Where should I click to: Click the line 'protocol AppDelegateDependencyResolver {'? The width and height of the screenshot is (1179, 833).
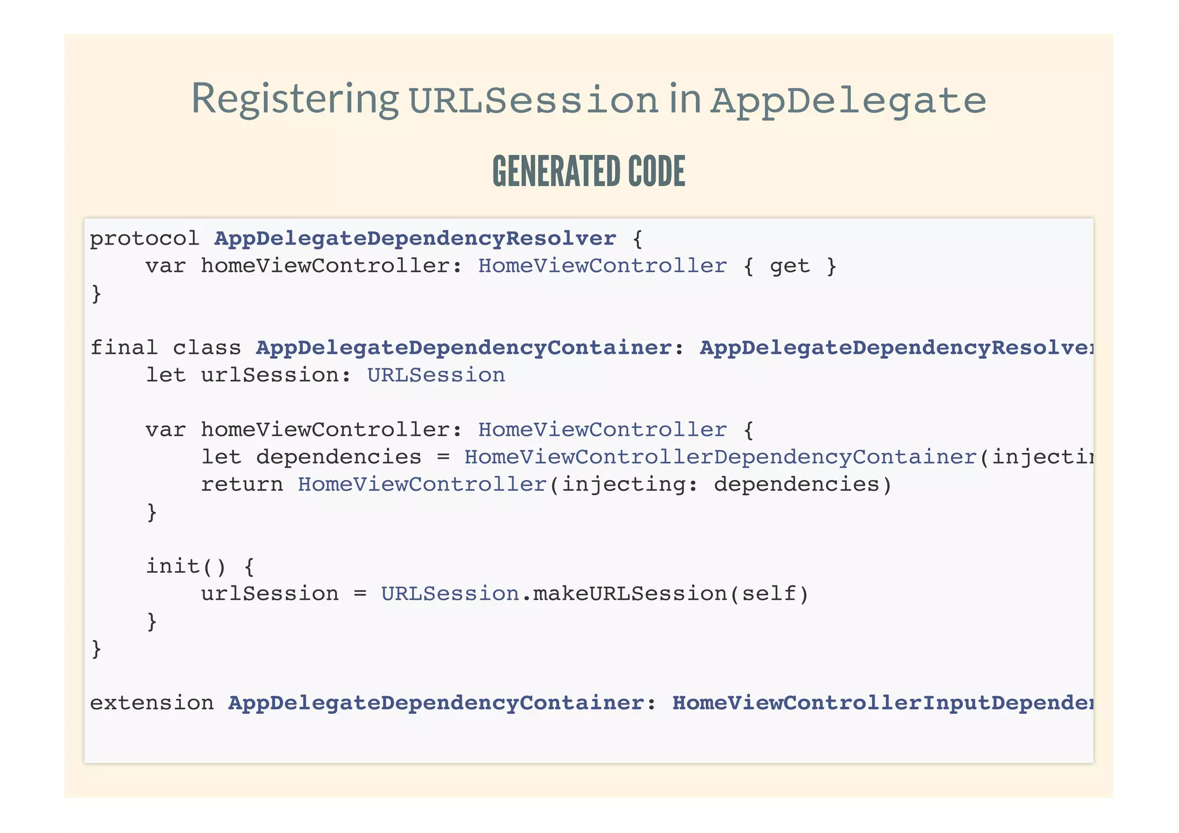[x=366, y=238]
